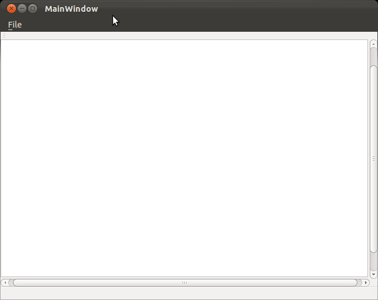Click the vertical scrollbar up arrow
The image size is (378, 300).
373,44
